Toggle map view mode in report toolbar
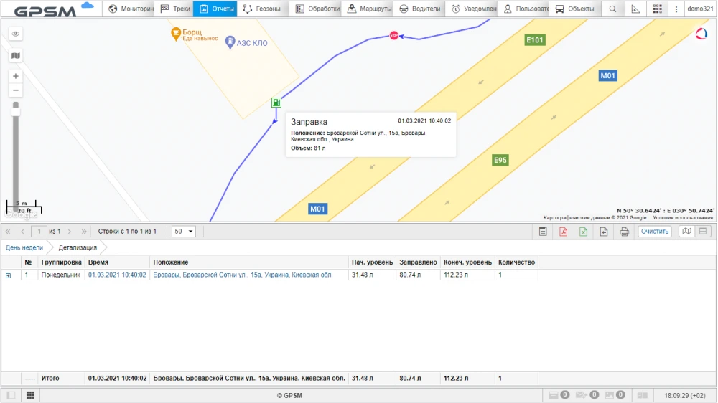 click(x=686, y=232)
